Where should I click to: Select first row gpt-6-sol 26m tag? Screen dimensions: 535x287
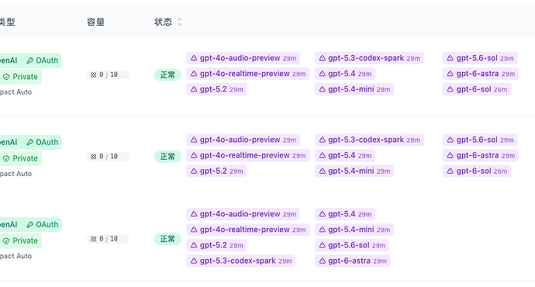coord(477,89)
